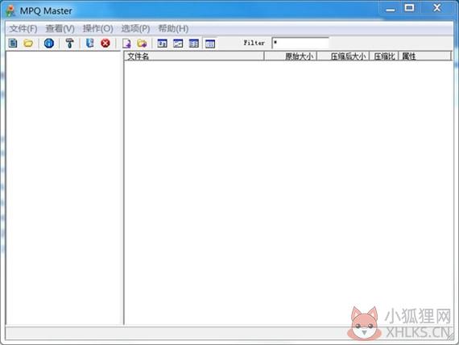459x345 pixels.
Task: Sort by the 原始大小 column header
Action: [291, 56]
